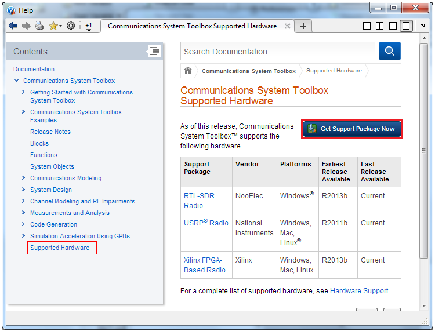Viewport: 435px width, 331px height.
Task: Click the Help question mark icon
Action: [x=12, y=10]
